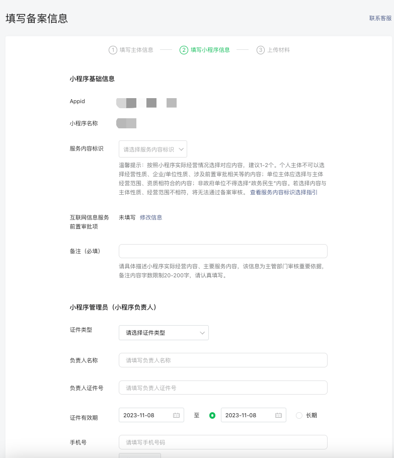Click chevron arrow of 服务内容标识 dropdown

click(181, 149)
